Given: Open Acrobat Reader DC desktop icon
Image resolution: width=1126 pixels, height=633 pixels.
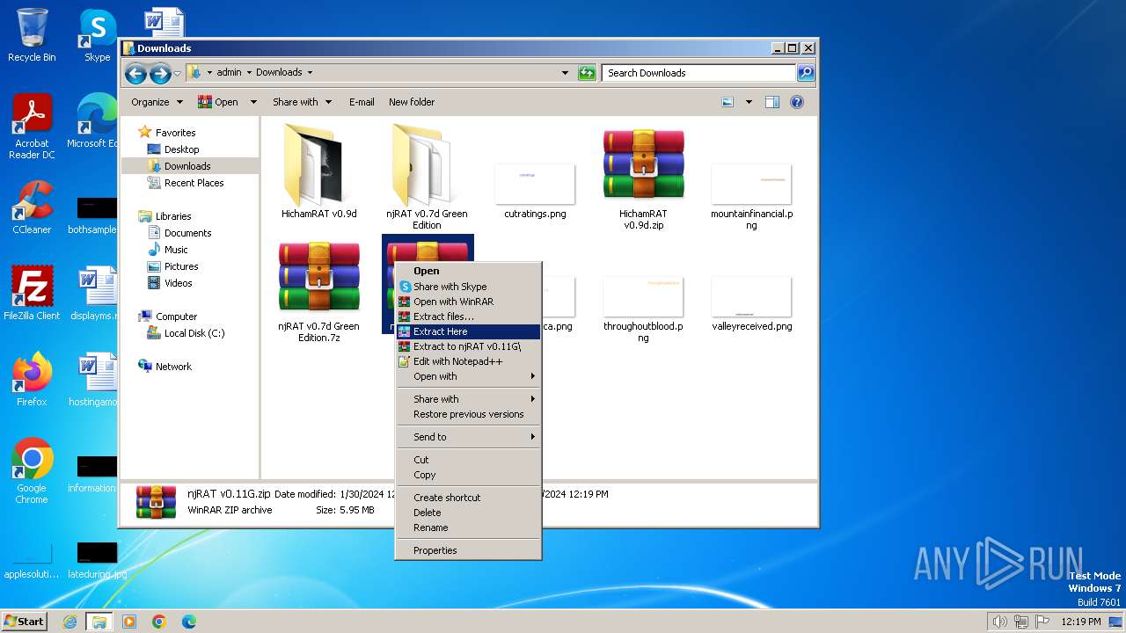Looking at the screenshot, I should pyautogui.click(x=32, y=127).
